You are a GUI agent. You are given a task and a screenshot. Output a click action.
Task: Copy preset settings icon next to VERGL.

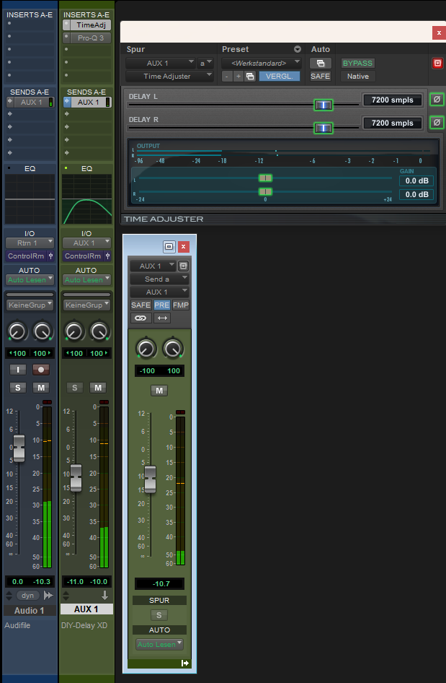[250, 77]
